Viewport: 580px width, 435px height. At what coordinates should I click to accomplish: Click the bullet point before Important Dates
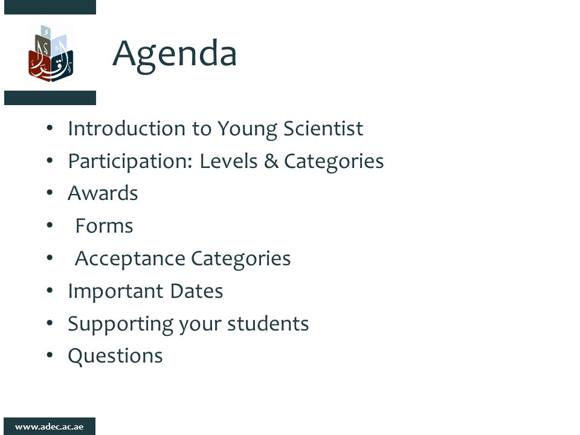coord(50,291)
